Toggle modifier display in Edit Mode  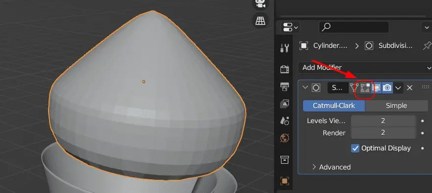pyautogui.click(x=365, y=88)
